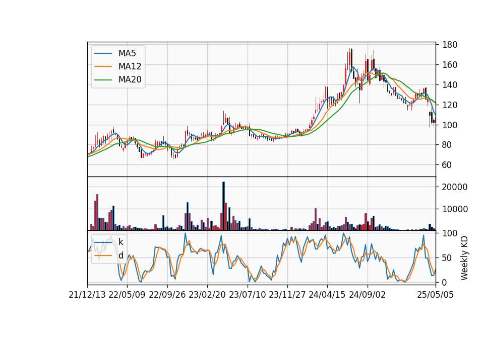484x347 pixels.
Task: Click the k legend label in KD panel
Action: (120, 242)
